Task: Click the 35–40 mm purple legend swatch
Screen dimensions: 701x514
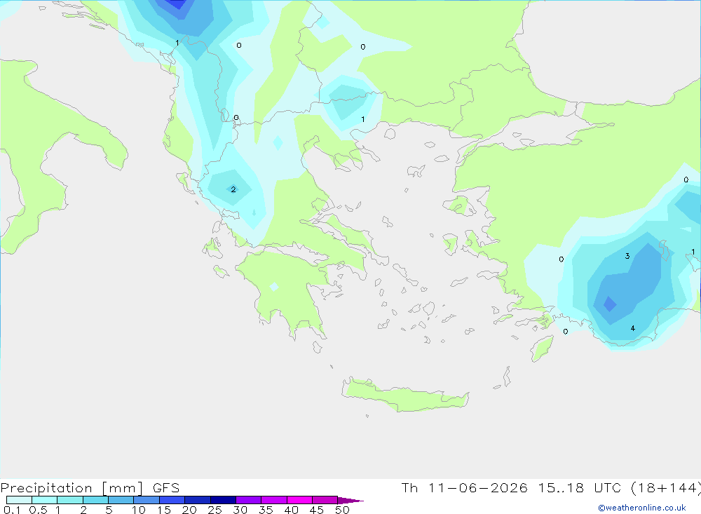Action: (274, 500)
